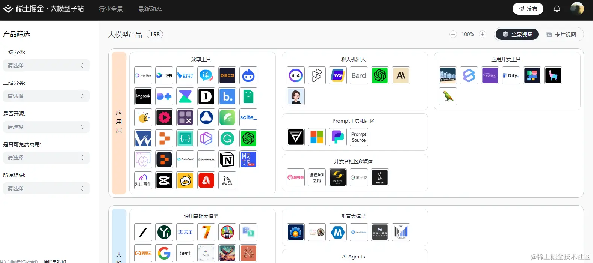Go to 最新动态 nav tab
This screenshot has height=263, width=593.
point(150,9)
